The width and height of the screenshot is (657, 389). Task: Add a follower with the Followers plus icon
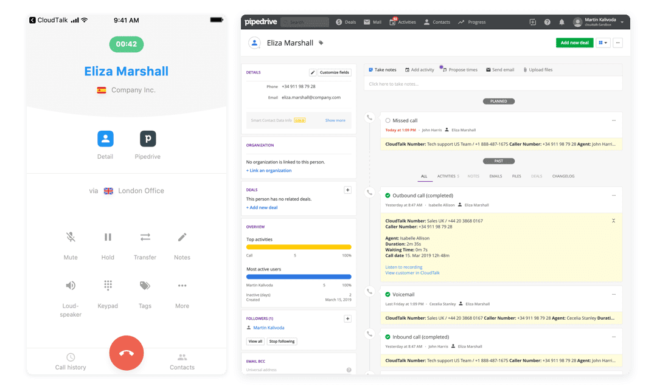point(347,319)
